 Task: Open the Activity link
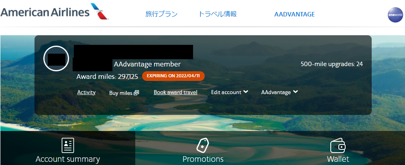[x=86, y=92]
